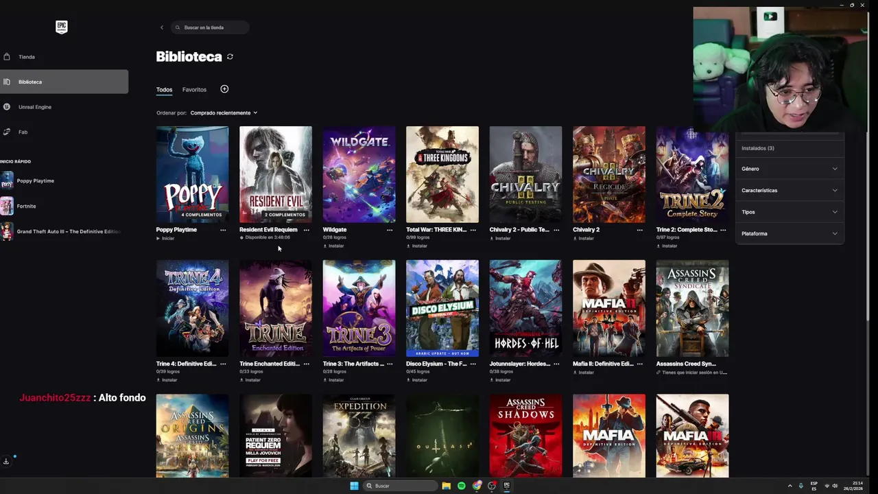Select Biblioteca in the sidebar
The image size is (878, 494).
pos(64,82)
